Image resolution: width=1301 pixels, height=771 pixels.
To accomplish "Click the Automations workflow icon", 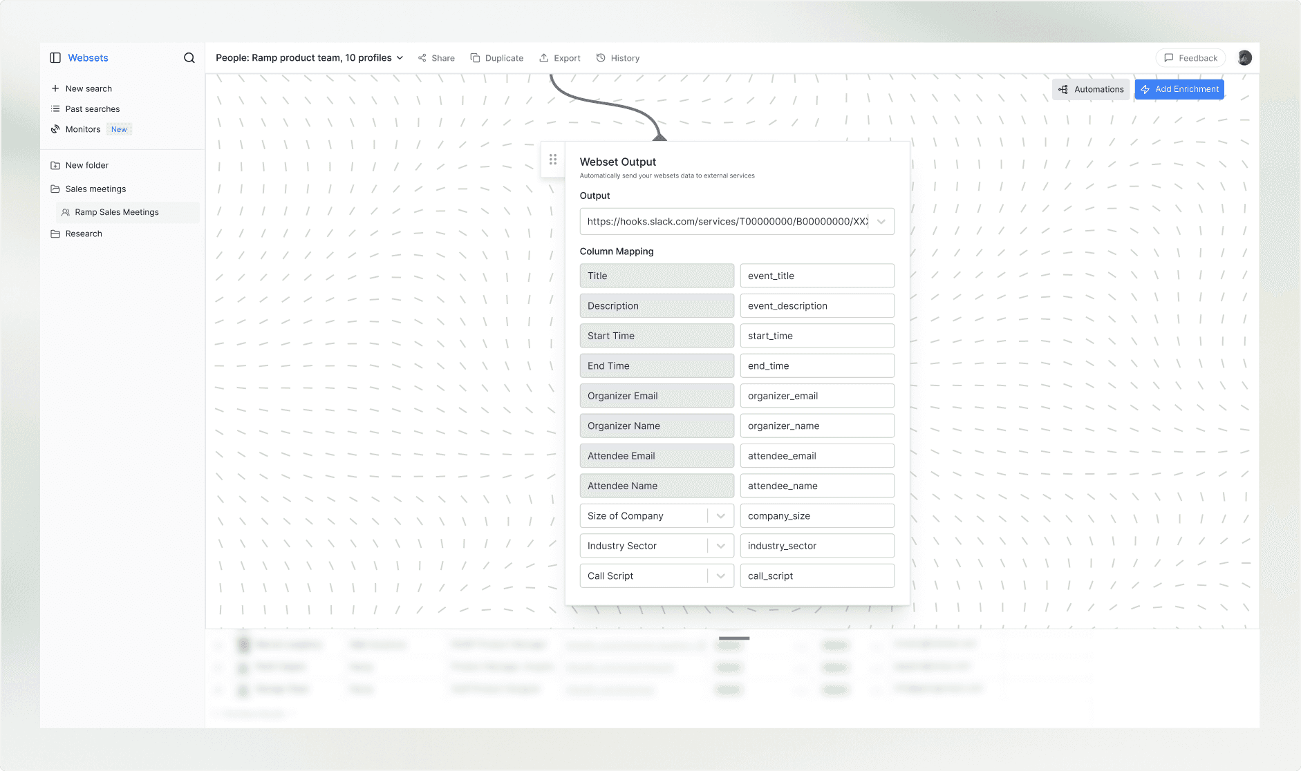I will tap(1063, 89).
